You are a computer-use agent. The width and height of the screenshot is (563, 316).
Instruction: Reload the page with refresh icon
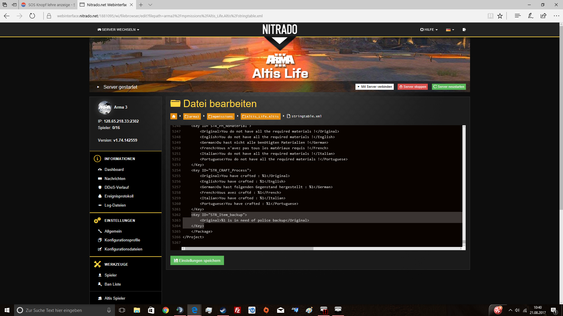pyautogui.click(x=32, y=16)
